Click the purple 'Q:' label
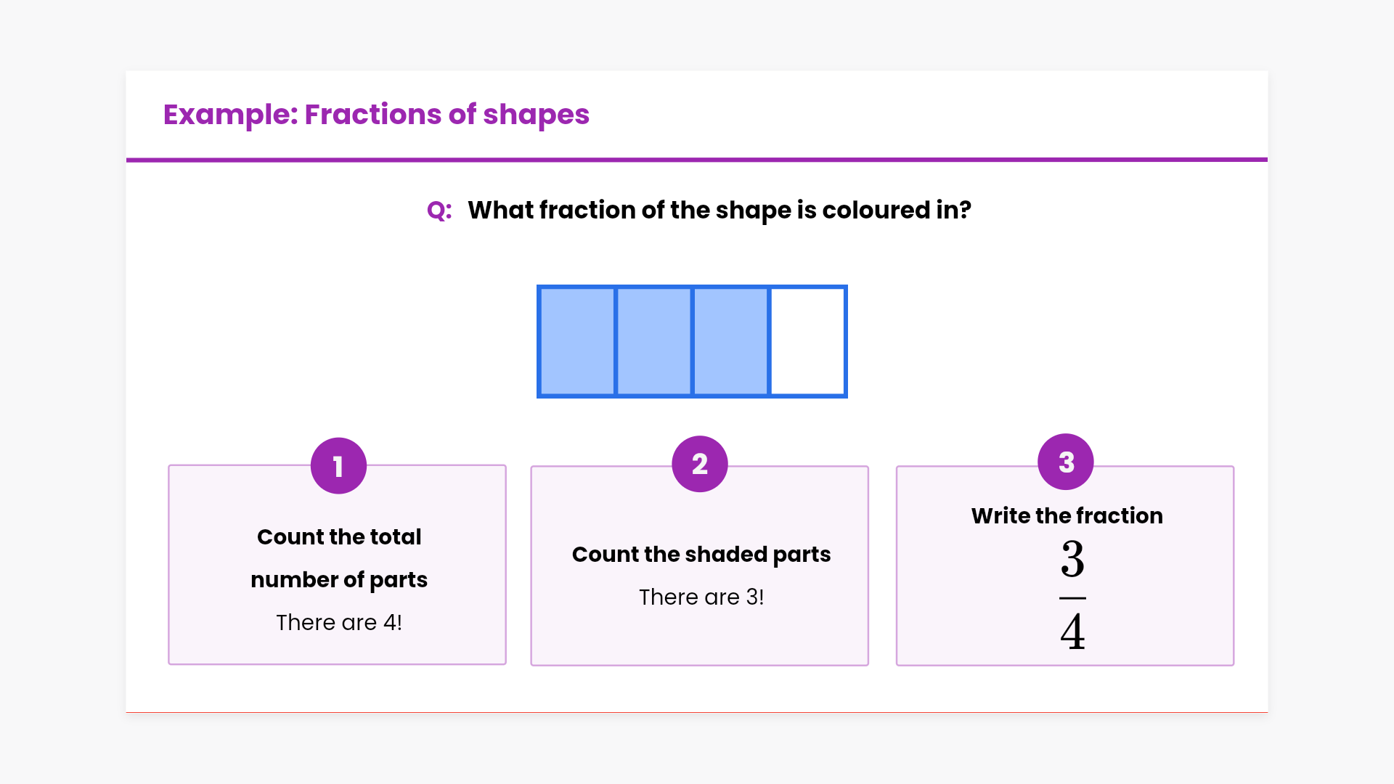1394x784 pixels. click(439, 211)
